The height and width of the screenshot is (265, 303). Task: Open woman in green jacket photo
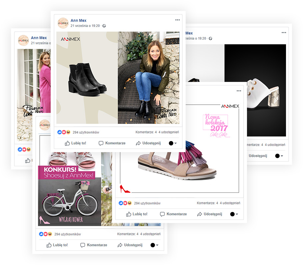(149, 78)
